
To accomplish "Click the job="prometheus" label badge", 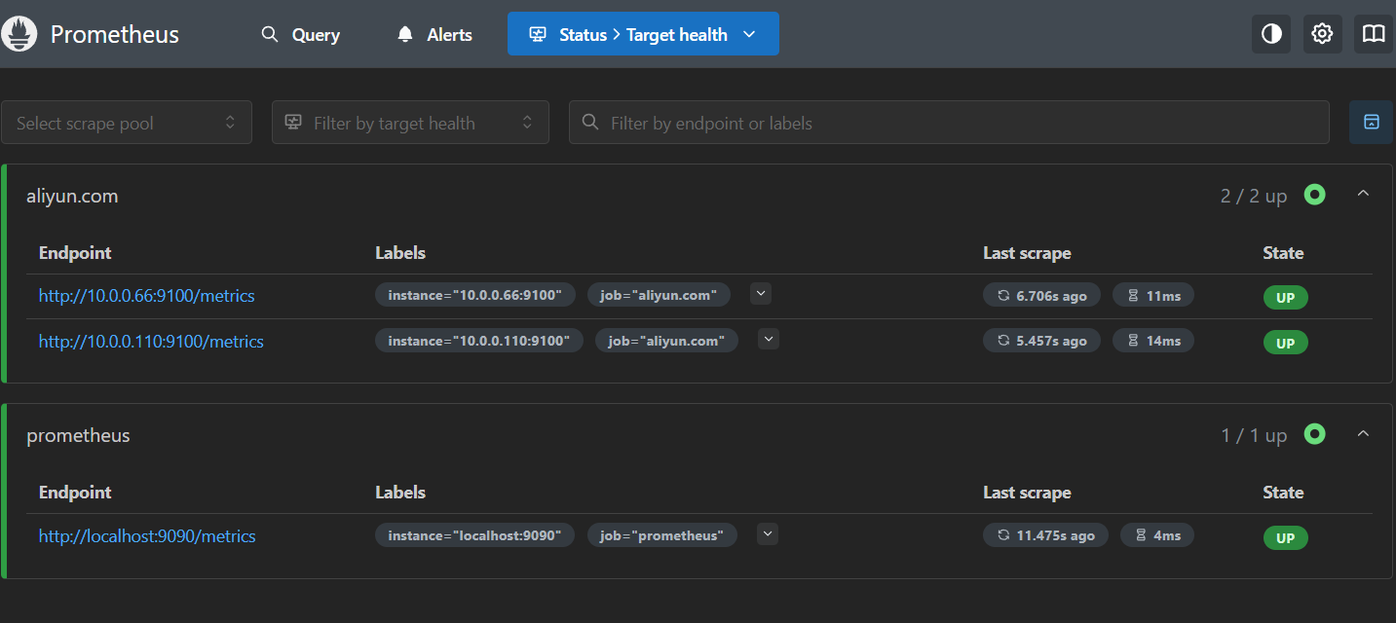I will click(662, 535).
